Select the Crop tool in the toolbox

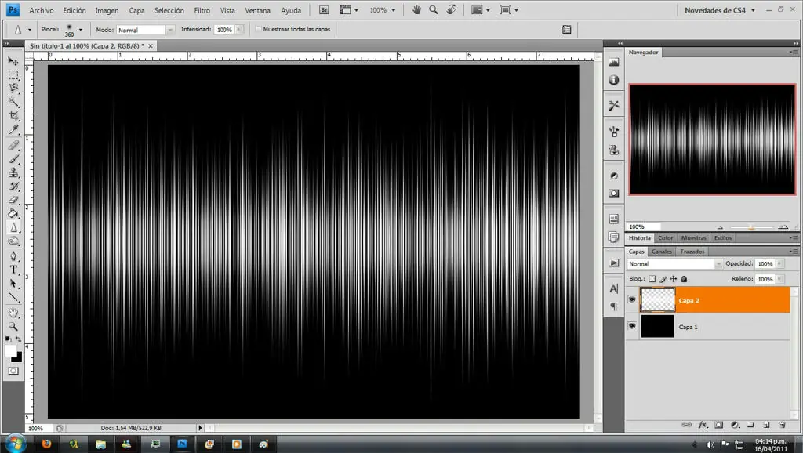coord(13,116)
